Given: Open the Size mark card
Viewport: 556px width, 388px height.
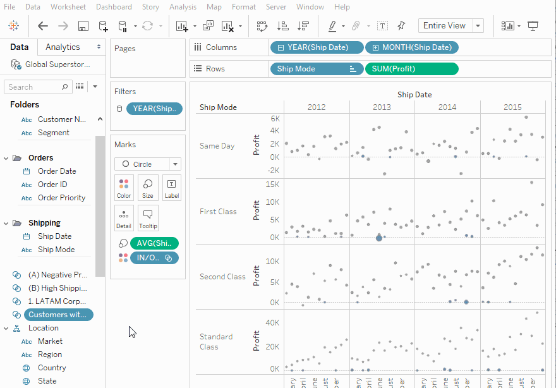Looking at the screenshot, I should point(147,188).
